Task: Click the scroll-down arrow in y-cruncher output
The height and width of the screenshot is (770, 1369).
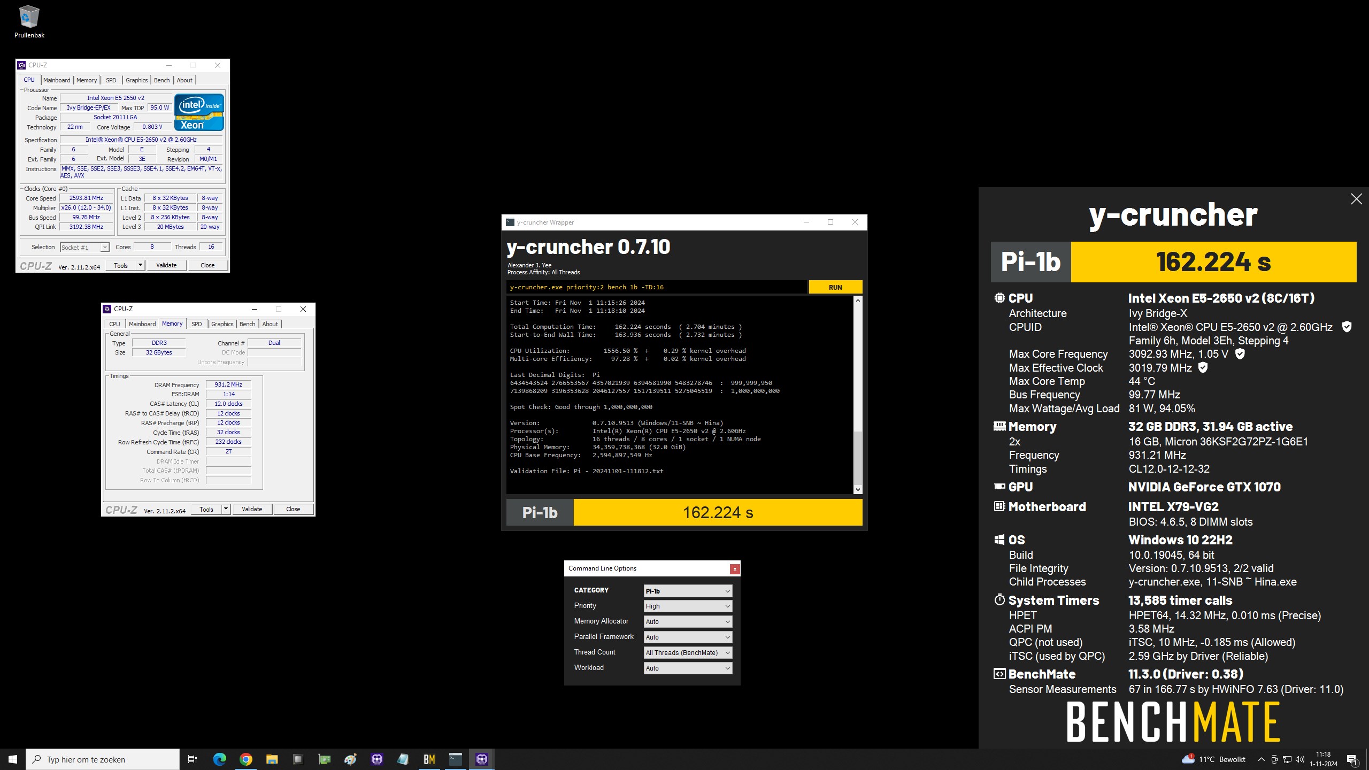Action: pos(858,490)
